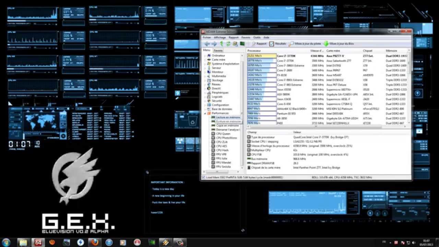Open the Rapport menu in menu bar
439x247 pixels.
pyautogui.click(x=234, y=37)
